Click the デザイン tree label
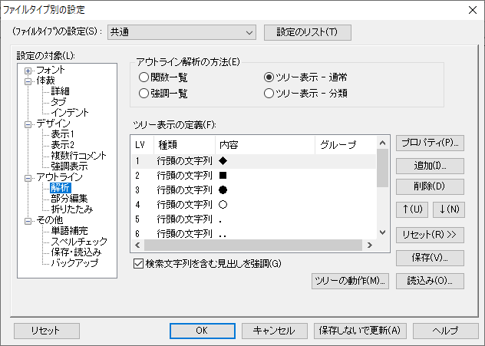Screen dimensions: 485x346 tap(53, 124)
